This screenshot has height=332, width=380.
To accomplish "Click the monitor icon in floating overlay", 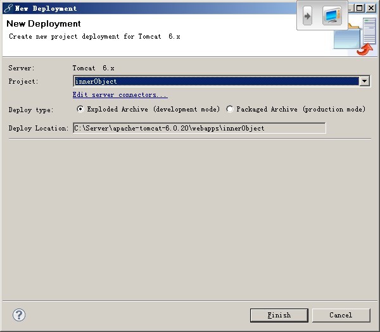I will point(332,16).
